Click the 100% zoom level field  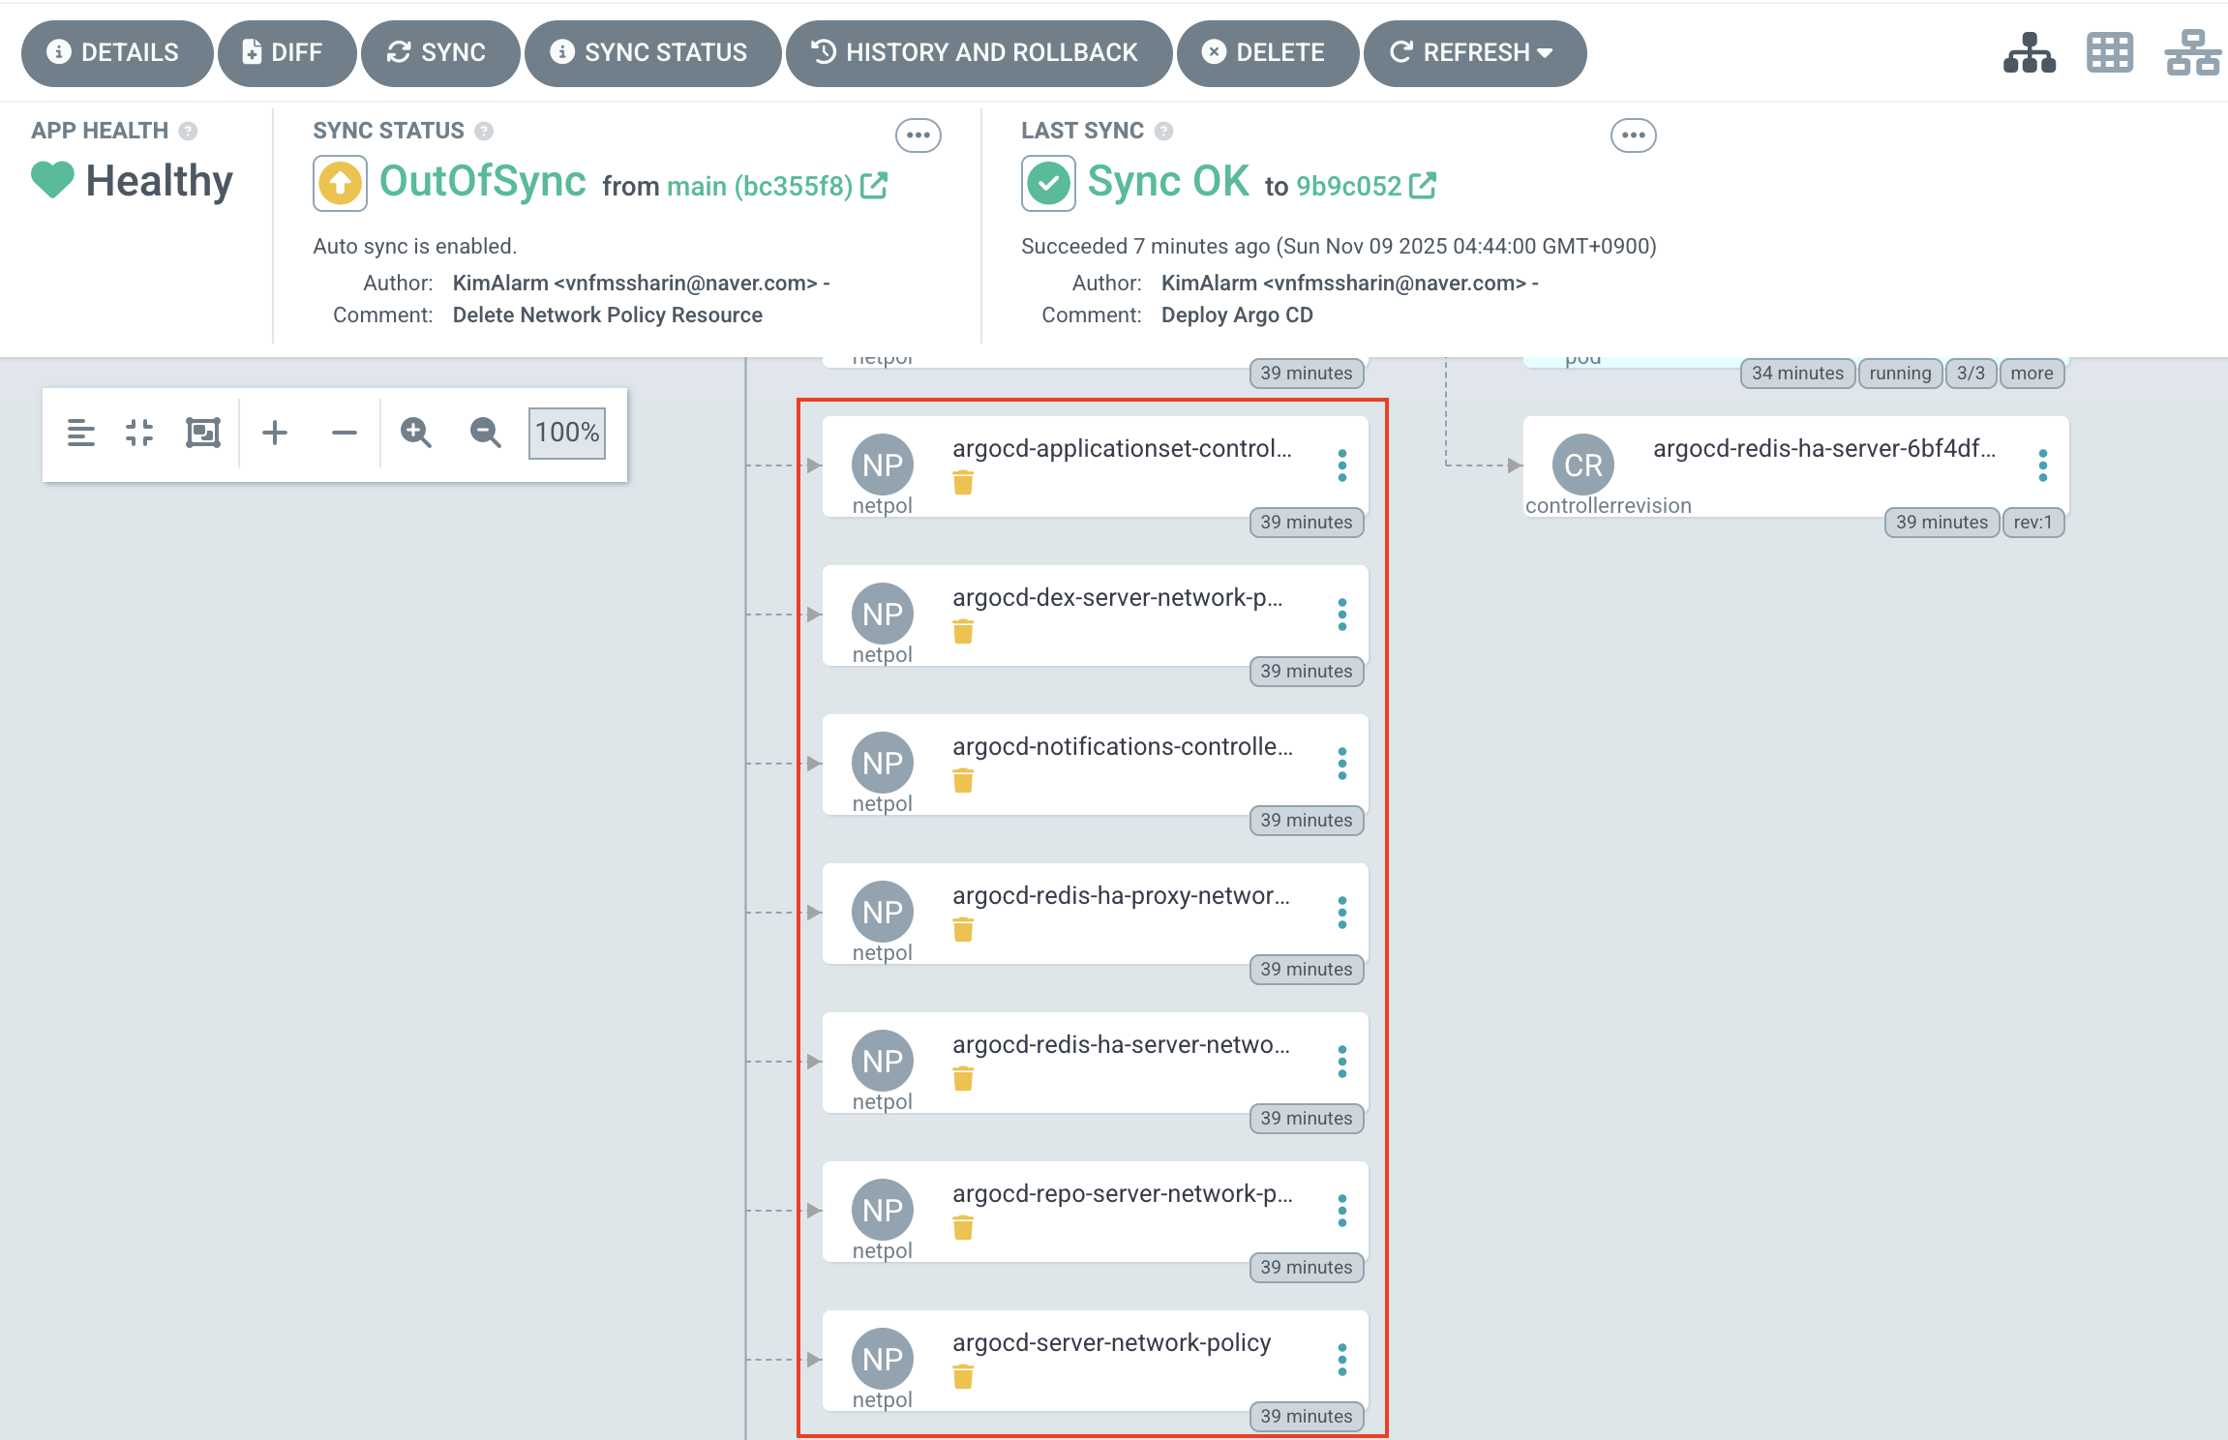click(566, 433)
